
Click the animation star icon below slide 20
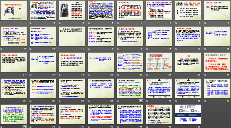(x=89, y=75)
